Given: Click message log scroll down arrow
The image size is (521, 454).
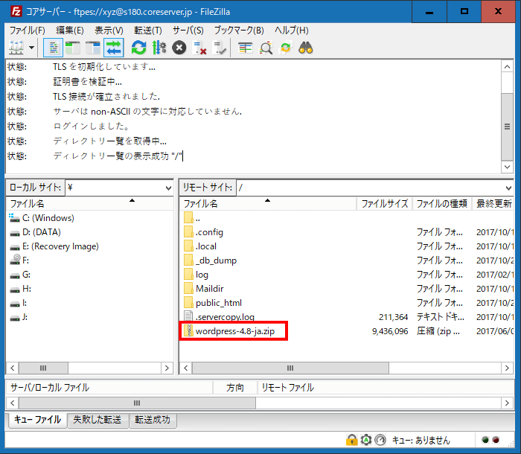Looking at the screenshot, I should 507,167.
